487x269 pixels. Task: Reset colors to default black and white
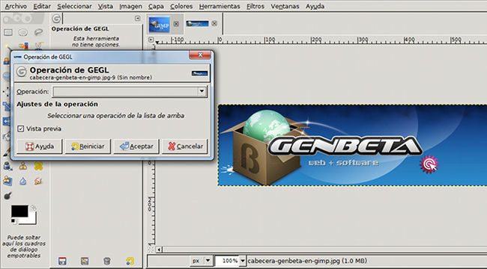tap(13, 221)
